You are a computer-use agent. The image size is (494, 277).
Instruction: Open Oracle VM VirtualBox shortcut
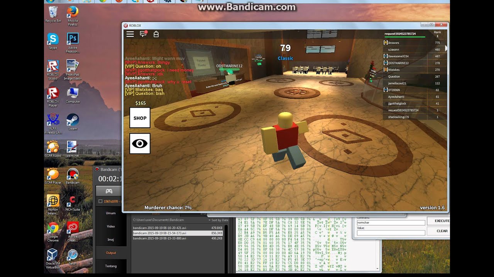53,259
